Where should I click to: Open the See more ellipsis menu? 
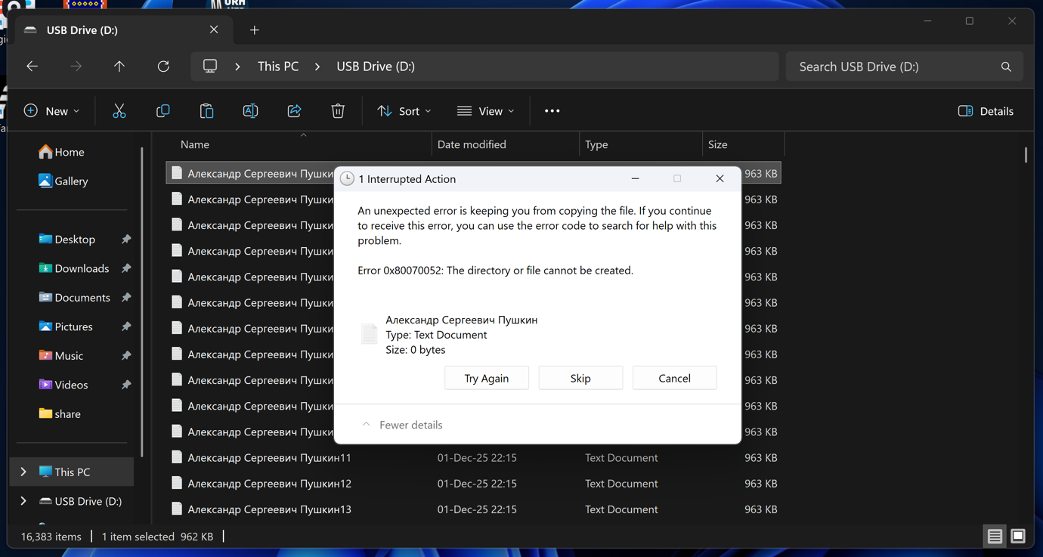(552, 111)
